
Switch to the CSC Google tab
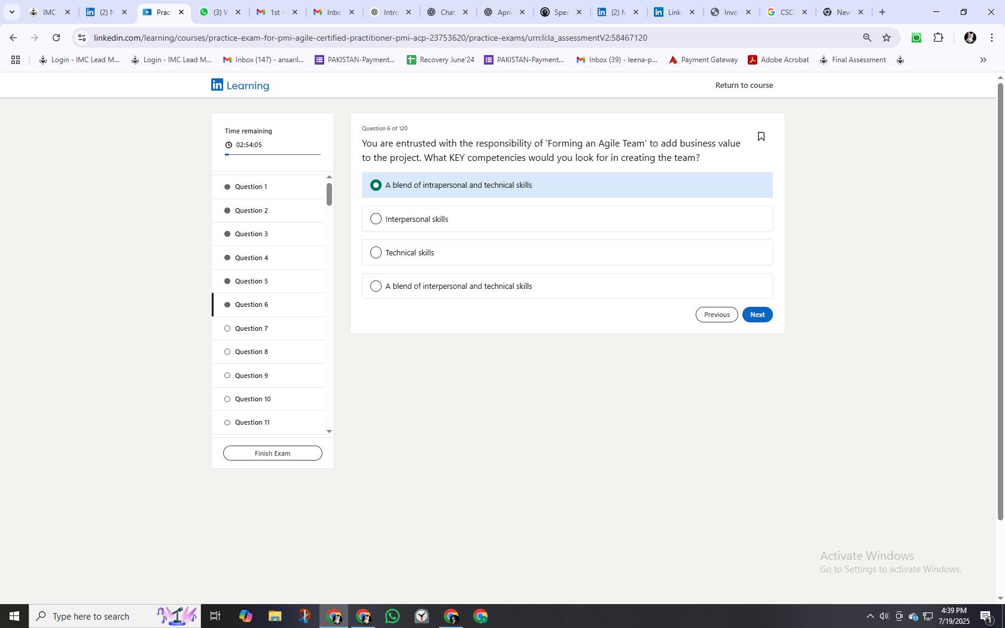point(787,12)
